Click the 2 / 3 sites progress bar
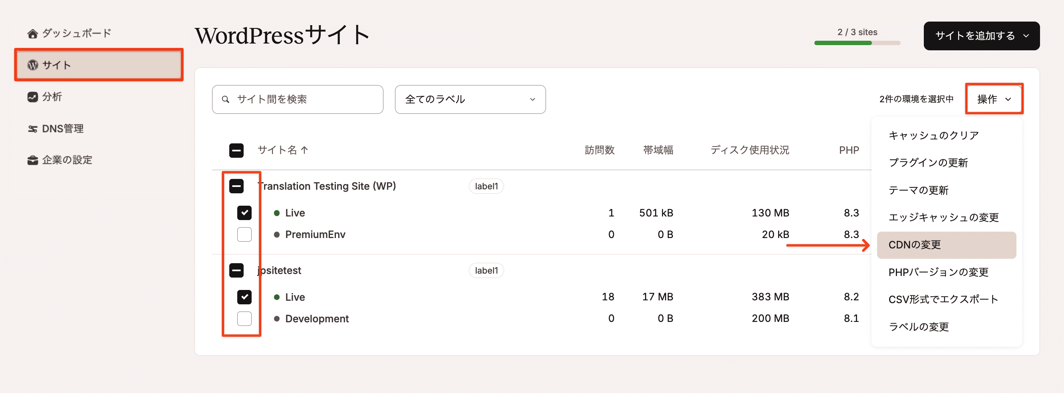This screenshot has height=393, width=1064. pyautogui.click(x=857, y=43)
